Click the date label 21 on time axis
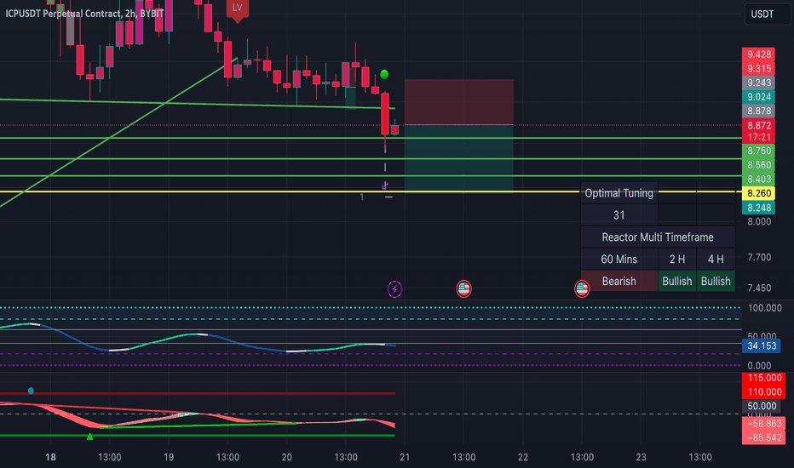The image size is (794, 468). [405, 458]
